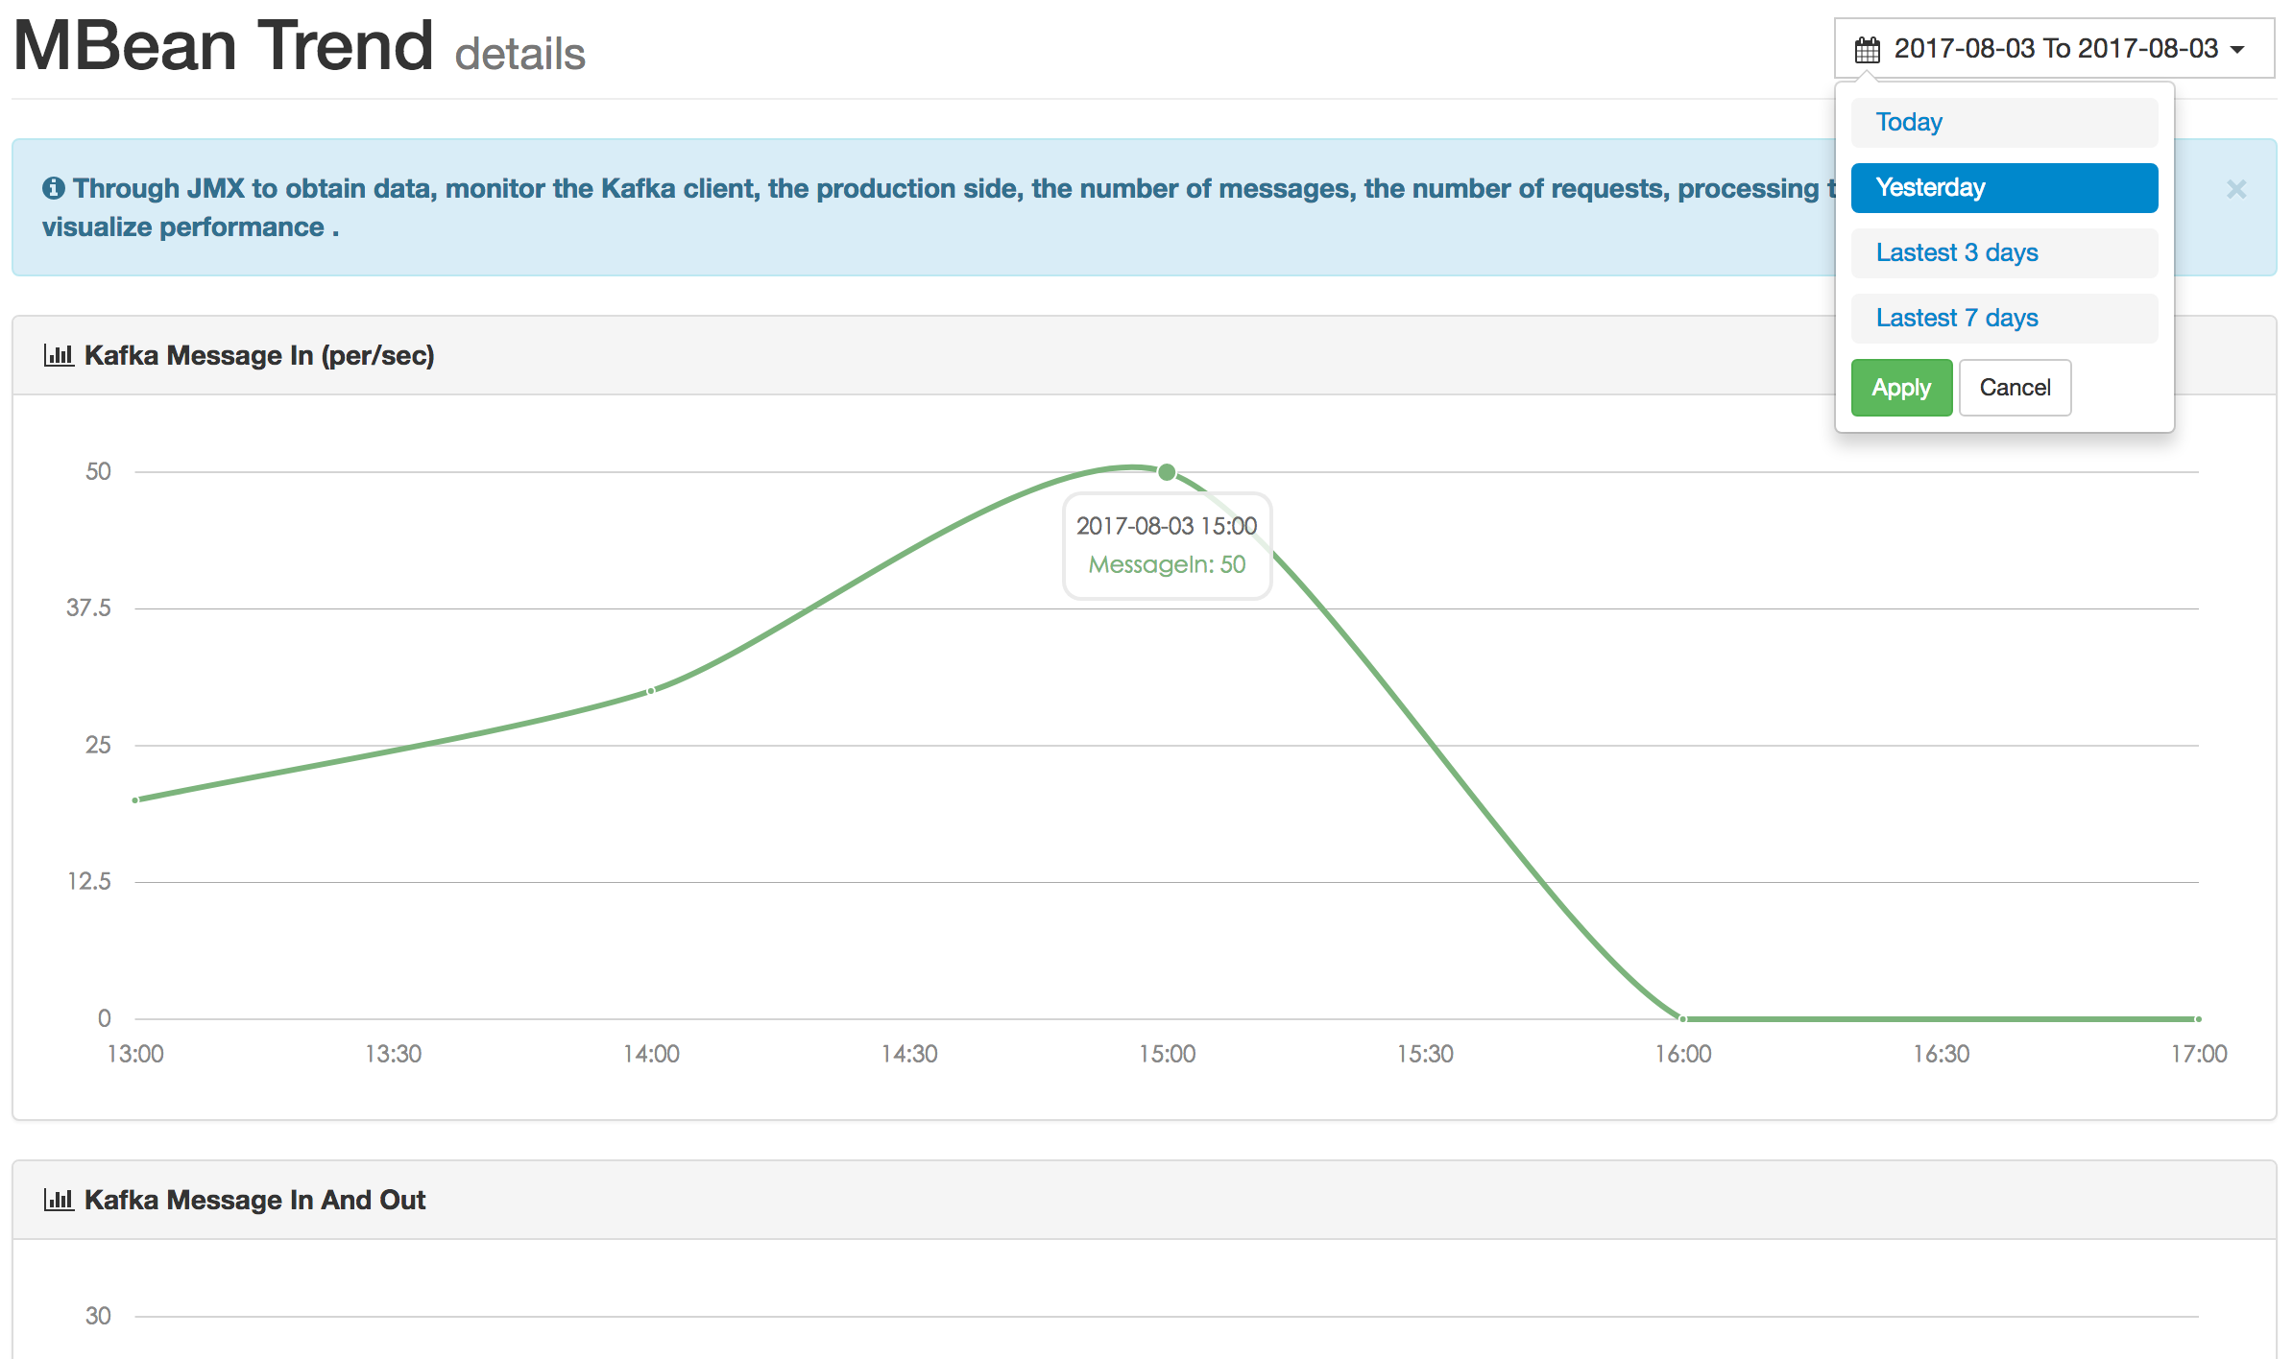Click the 17:00 ending data point
Image resolution: width=2293 pixels, height=1359 pixels.
tap(2199, 1018)
